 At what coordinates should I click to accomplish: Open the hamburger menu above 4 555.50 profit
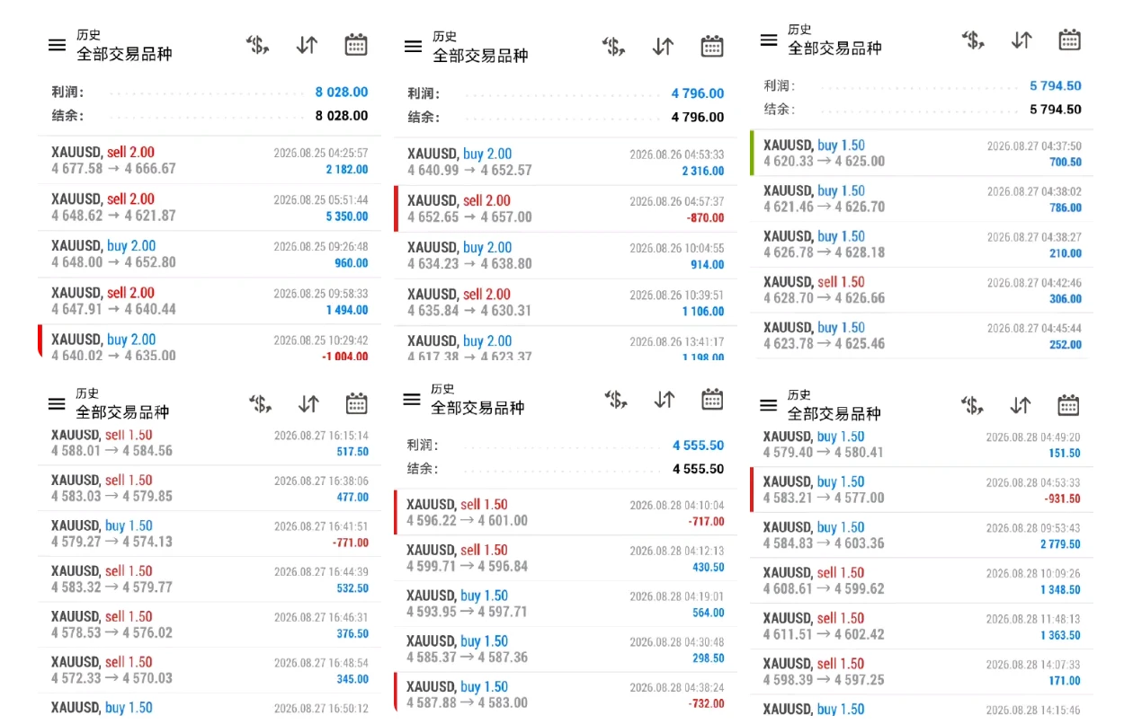pyautogui.click(x=412, y=399)
